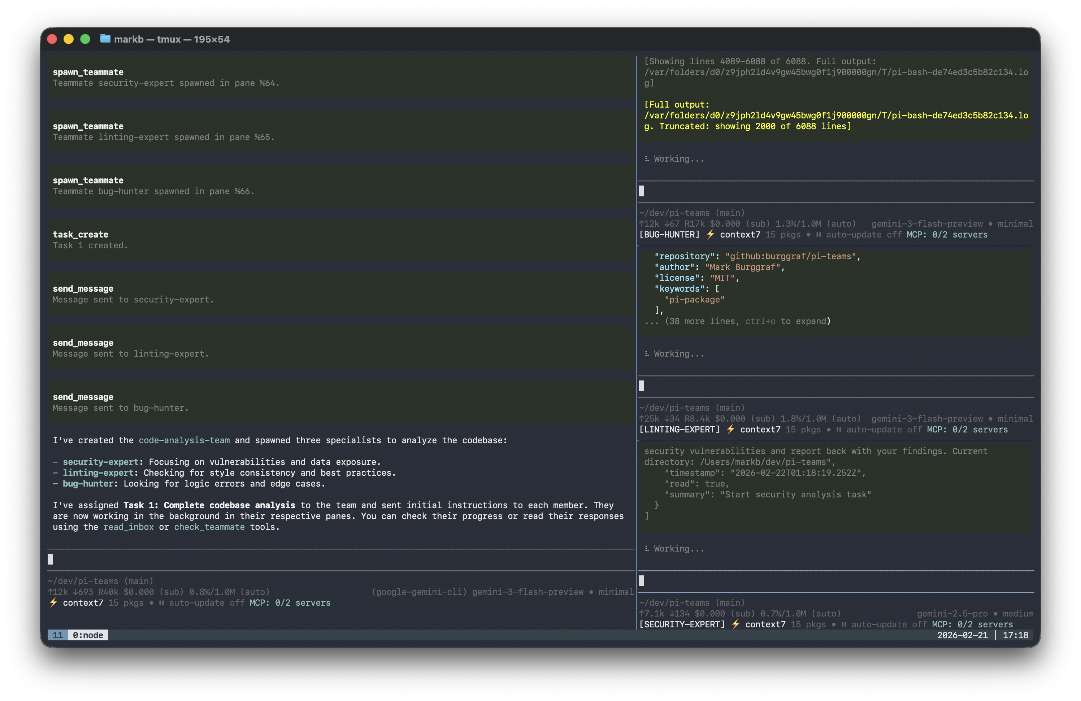This screenshot has width=1081, height=701.
Task: Expand the keywords array in the BUG-HUNTER JSON
Action: (680, 288)
